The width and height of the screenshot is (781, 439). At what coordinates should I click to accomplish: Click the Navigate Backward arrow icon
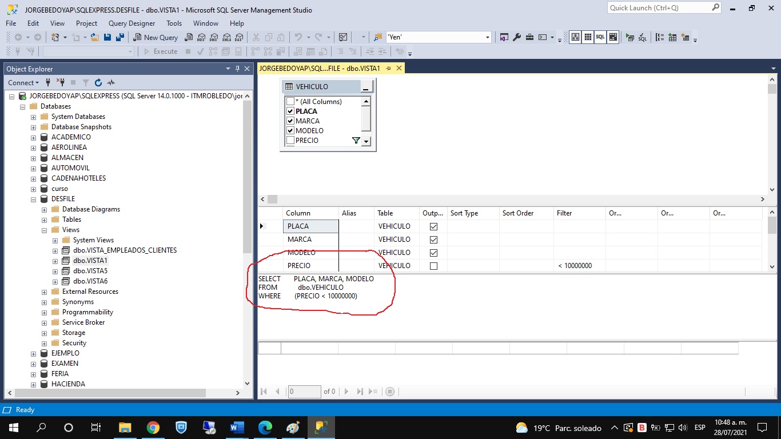click(x=18, y=37)
